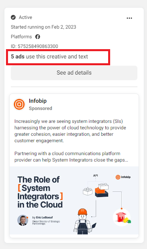Click the red toy house circle graphic
Screen dimensions: 147x249
point(122,218)
